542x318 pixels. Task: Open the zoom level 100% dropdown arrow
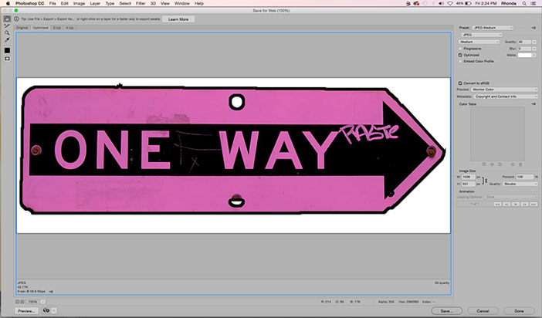(x=43, y=302)
